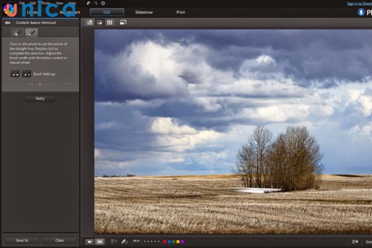Screen dimensions: 372x248
Task: Click the add-to-selection brush icon
Action: click(15, 74)
